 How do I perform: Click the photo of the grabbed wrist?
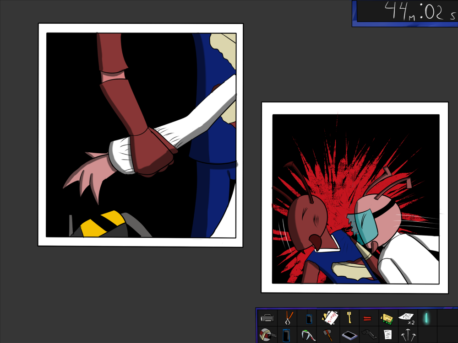click(141, 135)
